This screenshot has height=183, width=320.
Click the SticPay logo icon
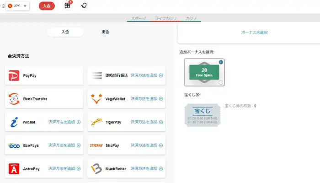[x=96, y=145]
